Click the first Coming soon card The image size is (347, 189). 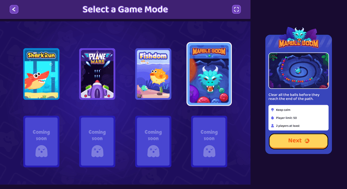41,141
